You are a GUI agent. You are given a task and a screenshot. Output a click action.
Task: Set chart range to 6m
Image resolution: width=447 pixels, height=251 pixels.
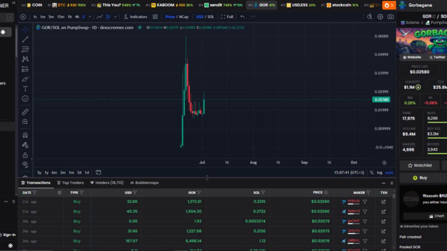pos(54,173)
